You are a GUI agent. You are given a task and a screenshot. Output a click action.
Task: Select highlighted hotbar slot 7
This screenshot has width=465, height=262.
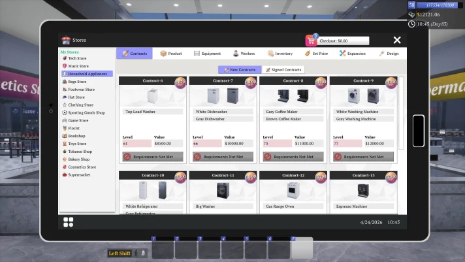point(302,248)
